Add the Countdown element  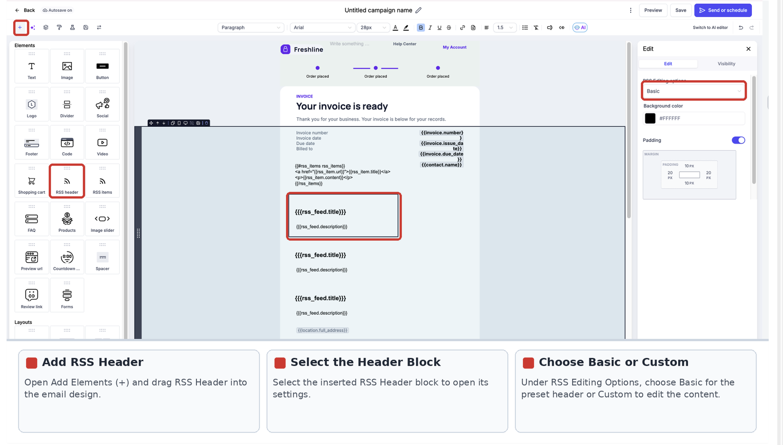(67, 257)
